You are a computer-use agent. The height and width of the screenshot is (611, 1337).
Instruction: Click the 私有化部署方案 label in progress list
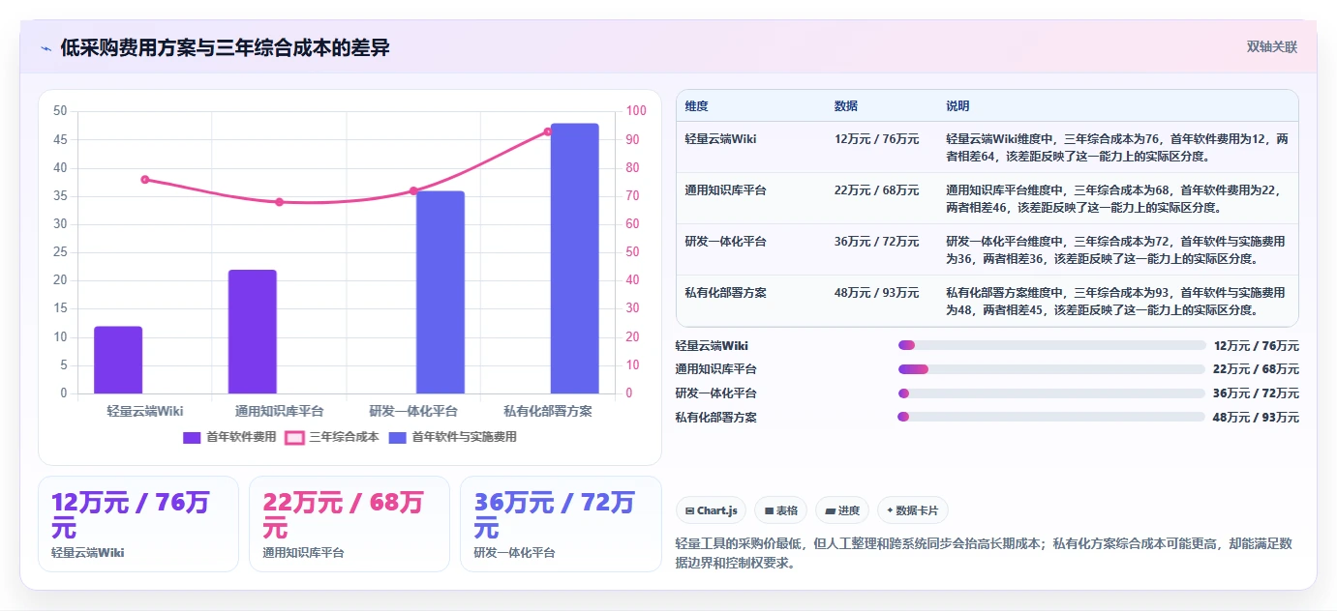(x=716, y=418)
